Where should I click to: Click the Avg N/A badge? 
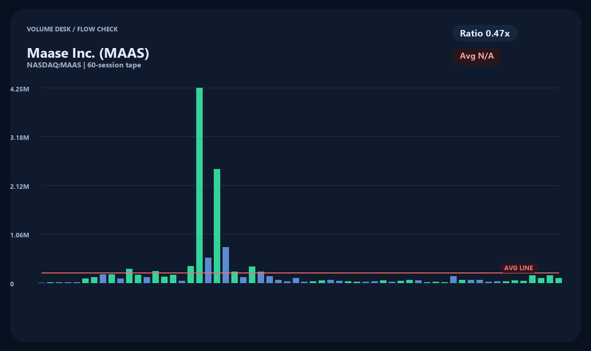pyautogui.click(x=477, y=56)
